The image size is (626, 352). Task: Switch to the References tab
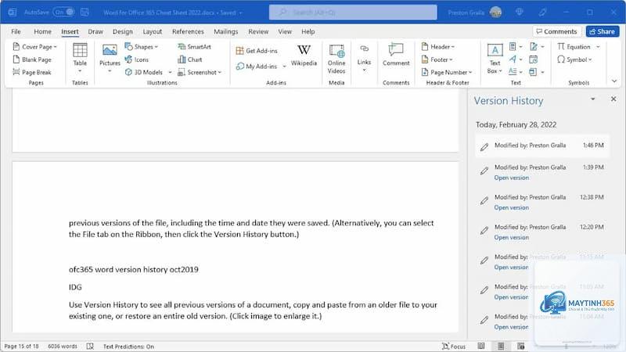pos(188,31)
